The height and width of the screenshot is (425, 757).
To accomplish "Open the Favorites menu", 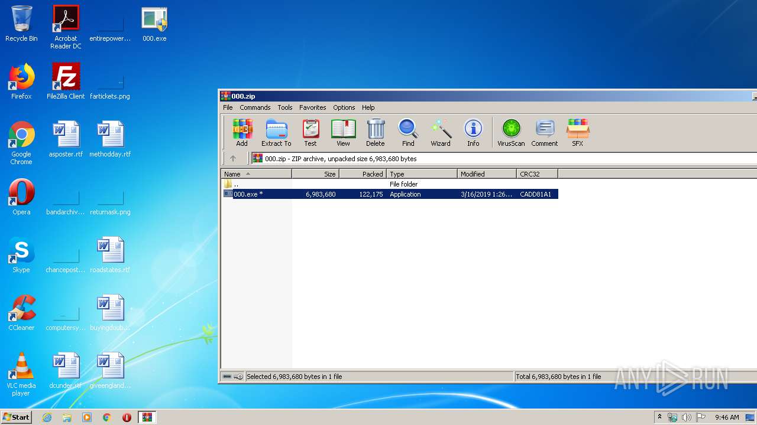I will tap(312, 107).
